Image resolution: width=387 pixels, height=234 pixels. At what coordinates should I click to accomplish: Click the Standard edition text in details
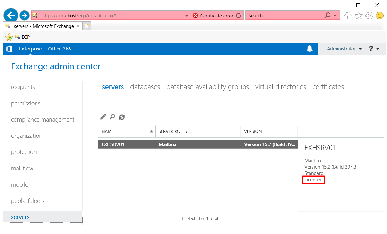click(314, 173)
